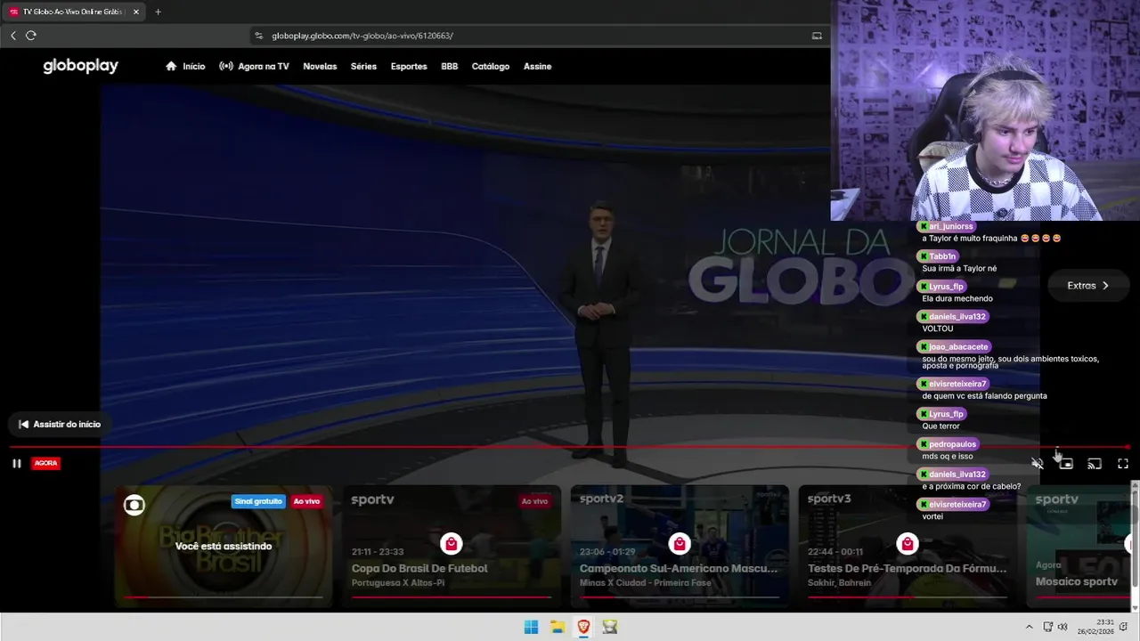Go back with the browser back arrow

tap(13, 36)
